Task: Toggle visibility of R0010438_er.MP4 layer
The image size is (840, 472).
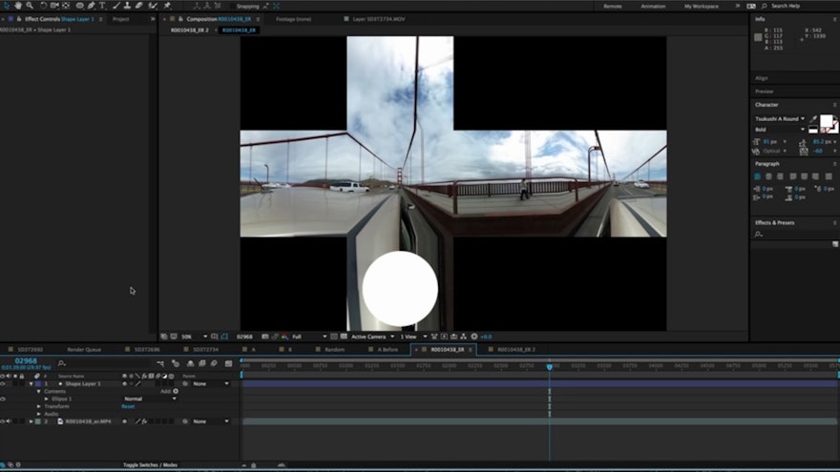Action: pos(3,421)
